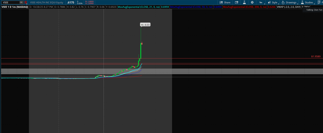This screenshot has height=133, width=323.
Task: Open the Studies menu
Action: point(307,2)
